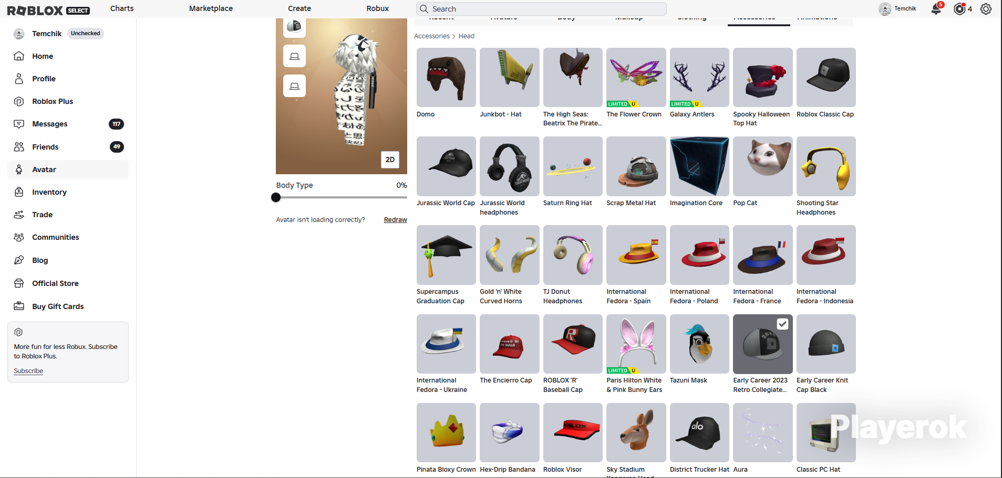Click into the Search field
The width and height of the screenshot is (1002, 478).
coord(542,9)
